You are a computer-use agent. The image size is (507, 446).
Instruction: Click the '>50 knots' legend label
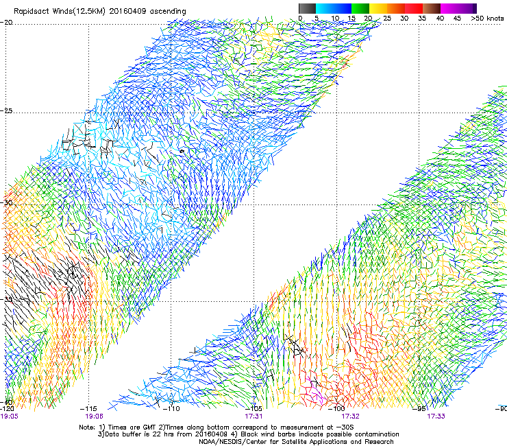[x=487, y=18]
